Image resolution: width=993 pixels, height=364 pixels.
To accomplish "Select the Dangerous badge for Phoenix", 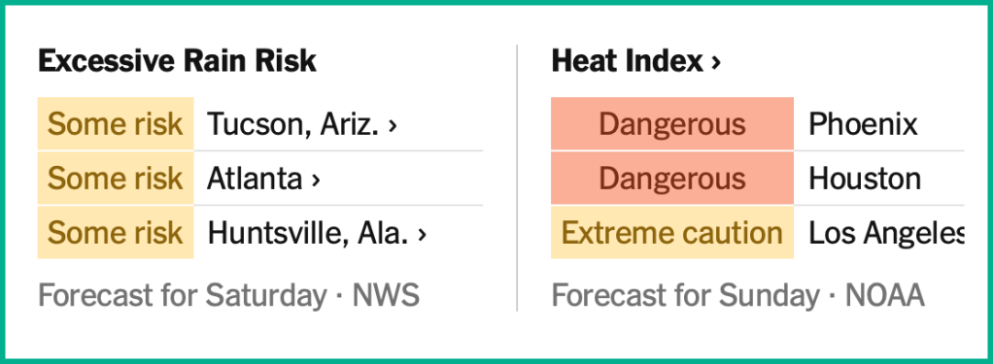I will pos(672,124).
